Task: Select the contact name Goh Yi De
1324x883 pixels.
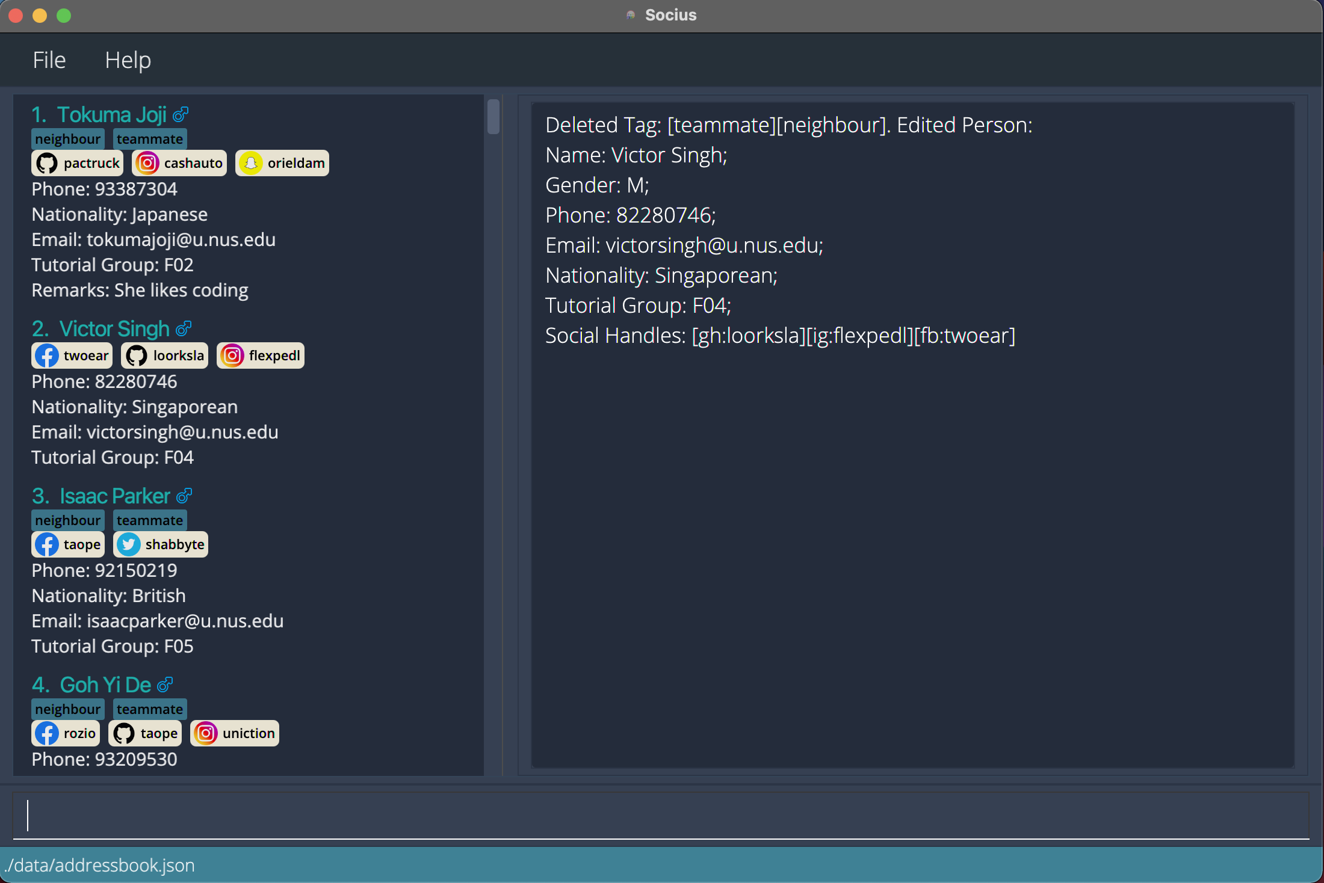Action: [105, 685]
